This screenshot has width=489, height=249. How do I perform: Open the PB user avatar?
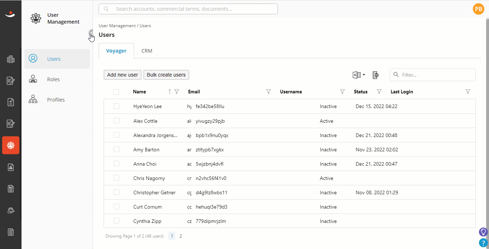tap(479, 9)
